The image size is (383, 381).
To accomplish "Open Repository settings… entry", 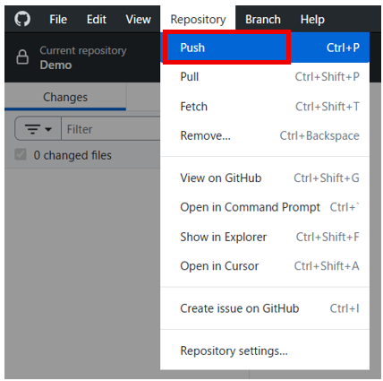I will coord(265,351).
